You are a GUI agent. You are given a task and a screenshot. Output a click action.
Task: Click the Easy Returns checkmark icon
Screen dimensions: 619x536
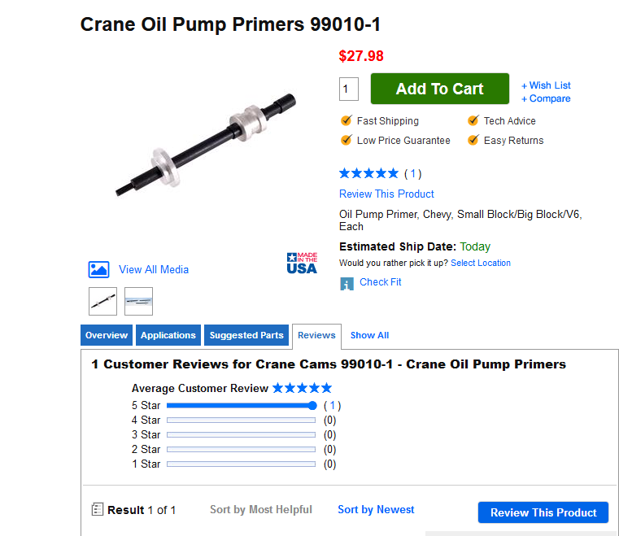[473, 141]
